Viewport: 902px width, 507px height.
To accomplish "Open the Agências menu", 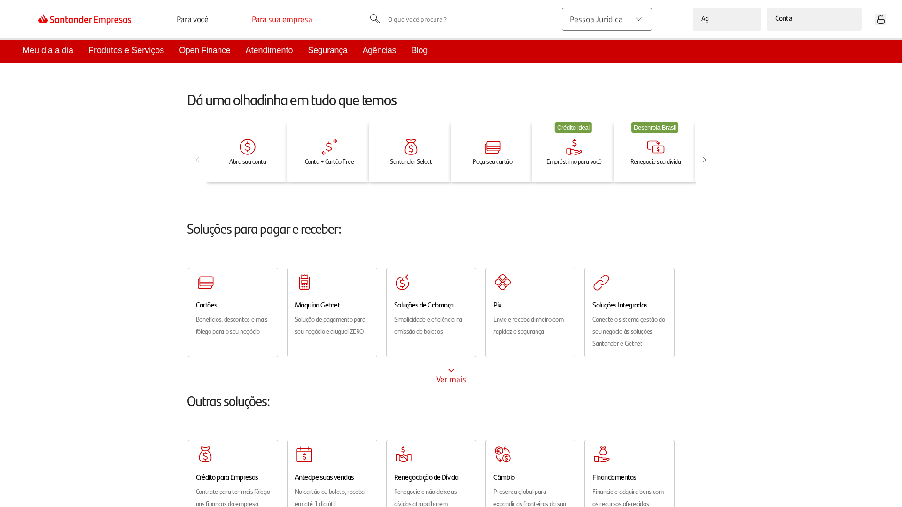I will (379, 50).
